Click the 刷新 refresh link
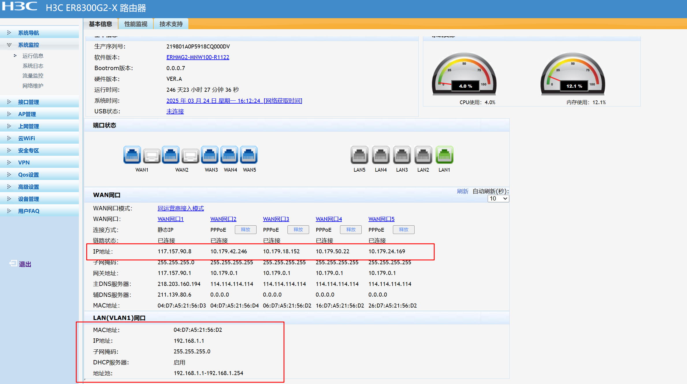Screen dimensions: 687x384 click(x=462, y=191)
